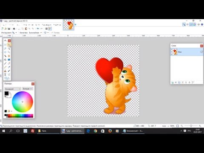Duplicate the layer in Layers panel

(179, 82)
